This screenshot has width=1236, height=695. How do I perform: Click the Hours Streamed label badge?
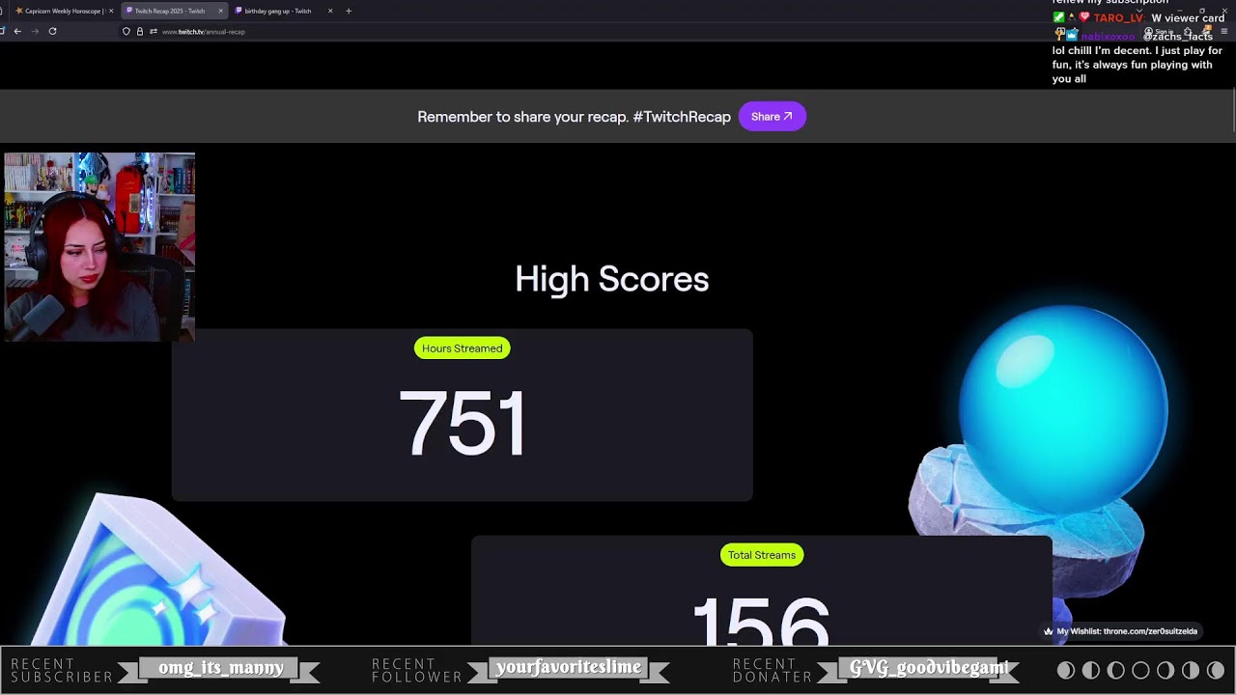pos(462,348)
